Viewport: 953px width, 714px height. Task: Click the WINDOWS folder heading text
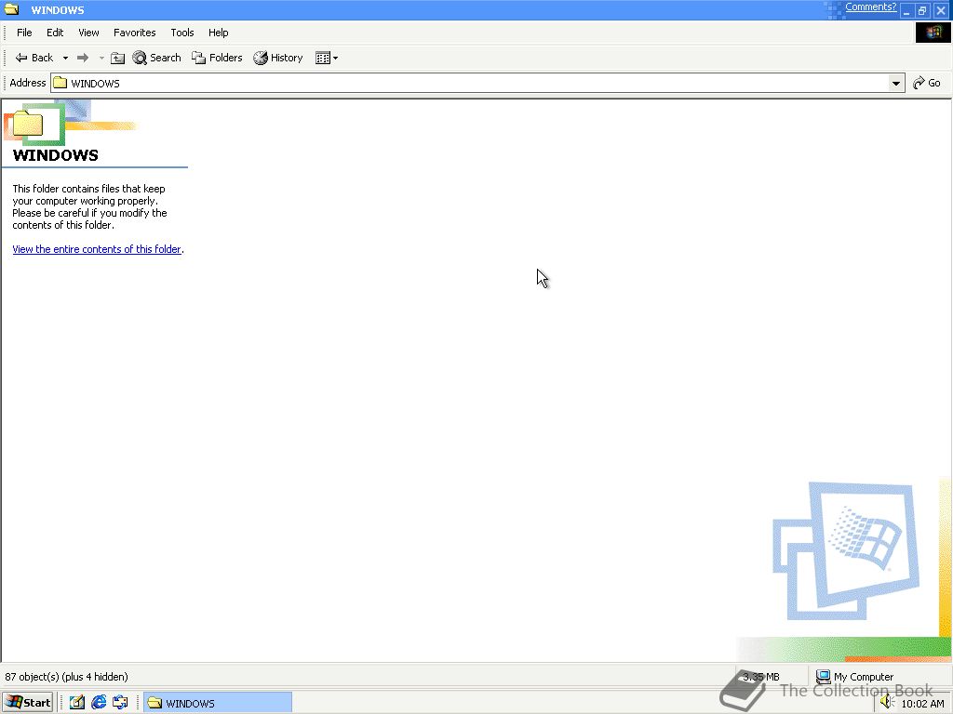(x=55, y=155)
